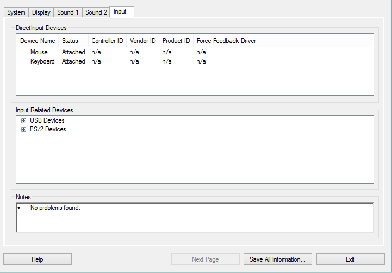Click Force Feedback Driver column header

(226, 41)
